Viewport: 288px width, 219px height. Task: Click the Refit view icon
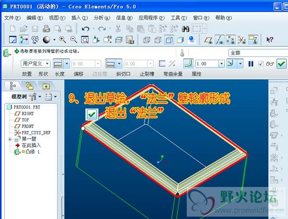click(84, 40)
